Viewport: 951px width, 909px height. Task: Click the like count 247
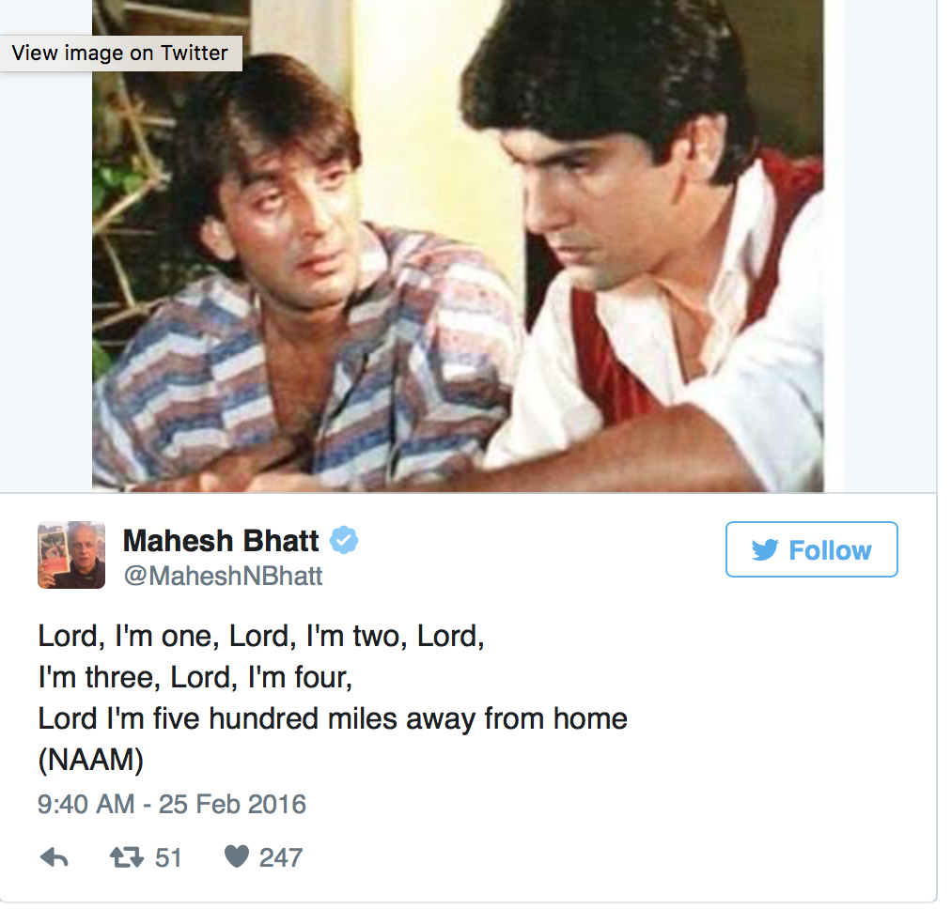pos(281,857)
